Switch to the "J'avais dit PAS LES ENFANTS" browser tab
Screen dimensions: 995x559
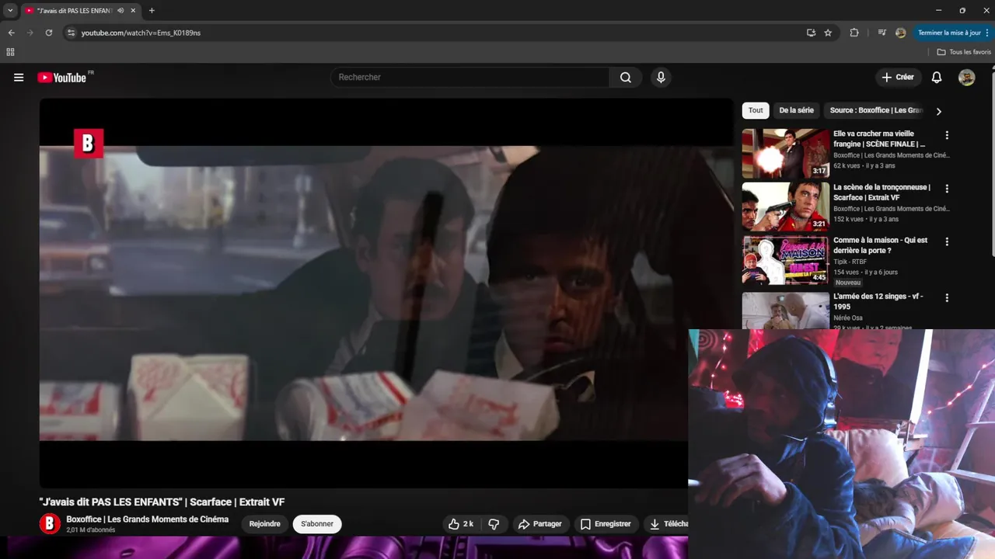(74, 11)
